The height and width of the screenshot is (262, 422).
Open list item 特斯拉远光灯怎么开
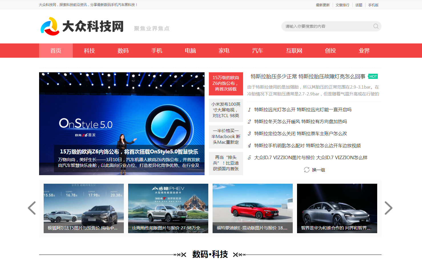(x=303, y=110)
